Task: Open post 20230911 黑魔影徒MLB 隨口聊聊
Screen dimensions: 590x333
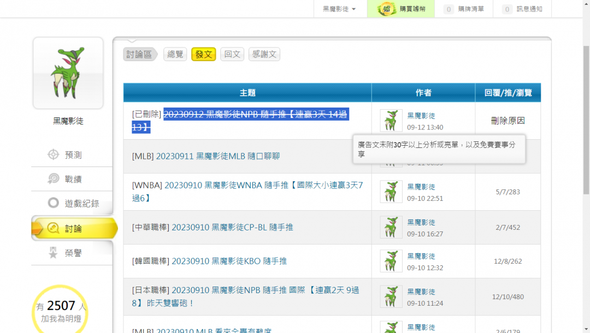Action: pyautogui.click(x=218, y=156)
